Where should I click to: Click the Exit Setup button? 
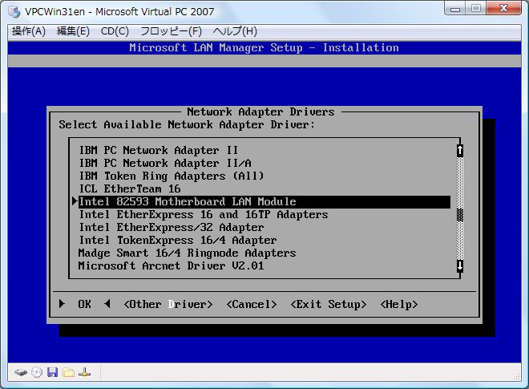tap(329, 304)
